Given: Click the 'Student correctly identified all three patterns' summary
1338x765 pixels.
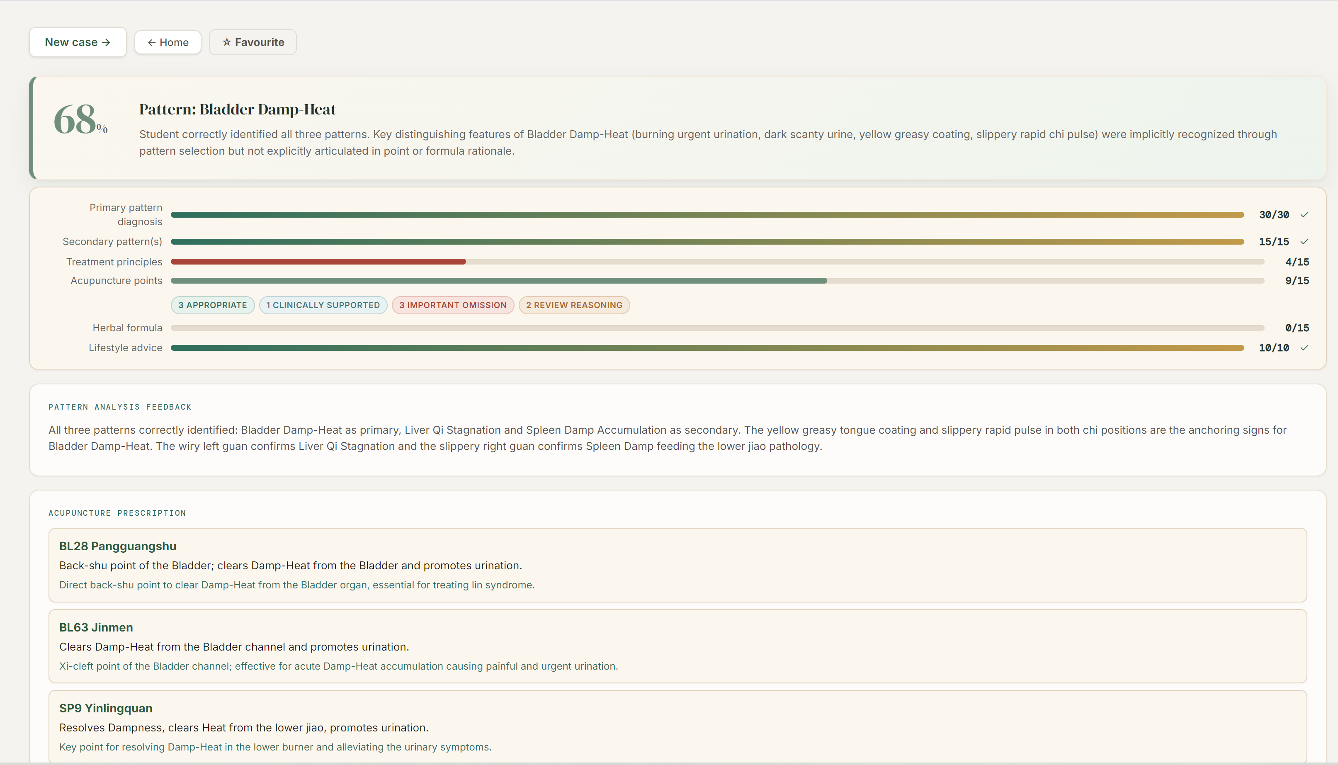Looking at the screenshot, I should point(708,142).
